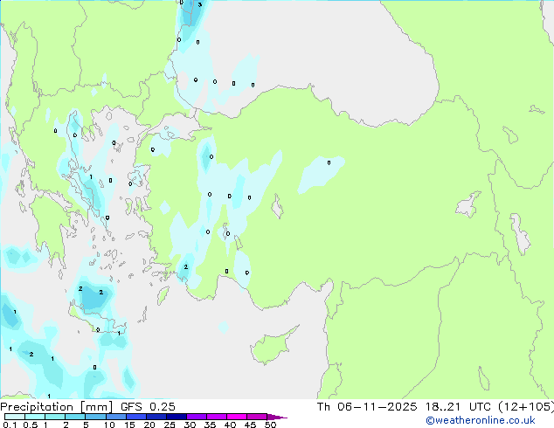The image size is (554, 428).
Task: Click the 15 to 20 mm blue swatch
Action: [x=135, y=417]
